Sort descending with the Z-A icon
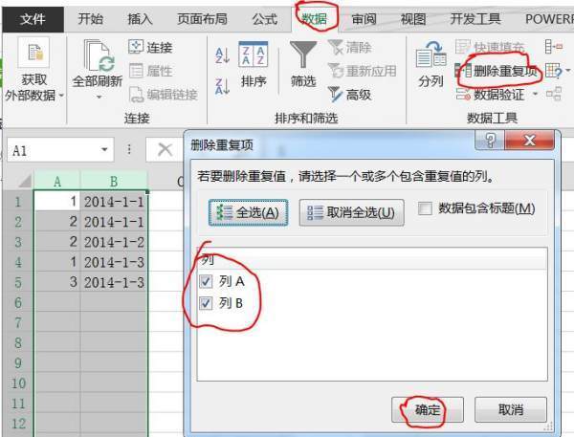 click(222, 86)
